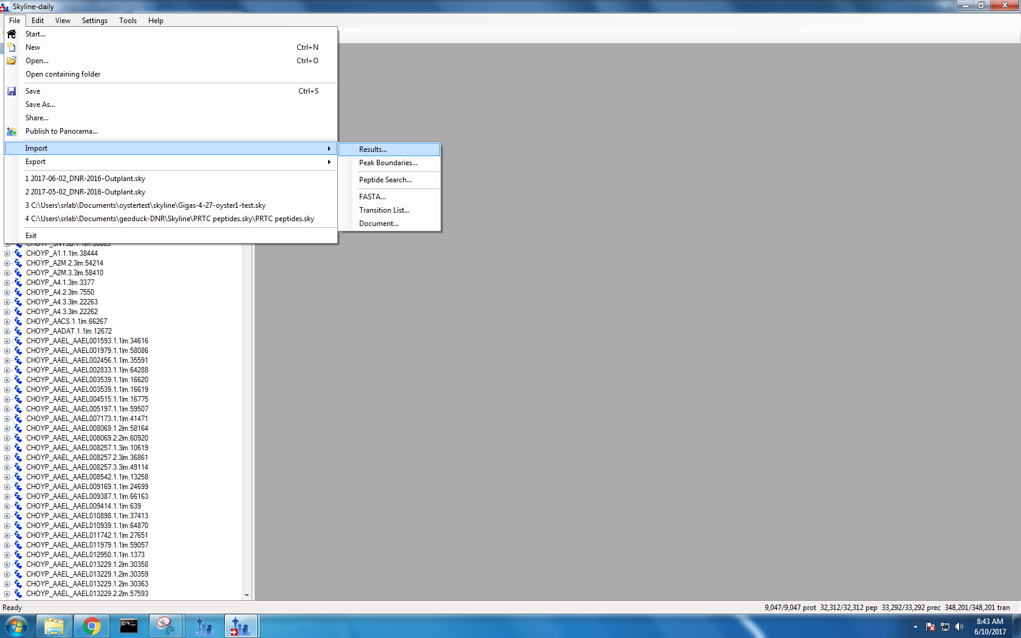Open the Help menu

156,21
